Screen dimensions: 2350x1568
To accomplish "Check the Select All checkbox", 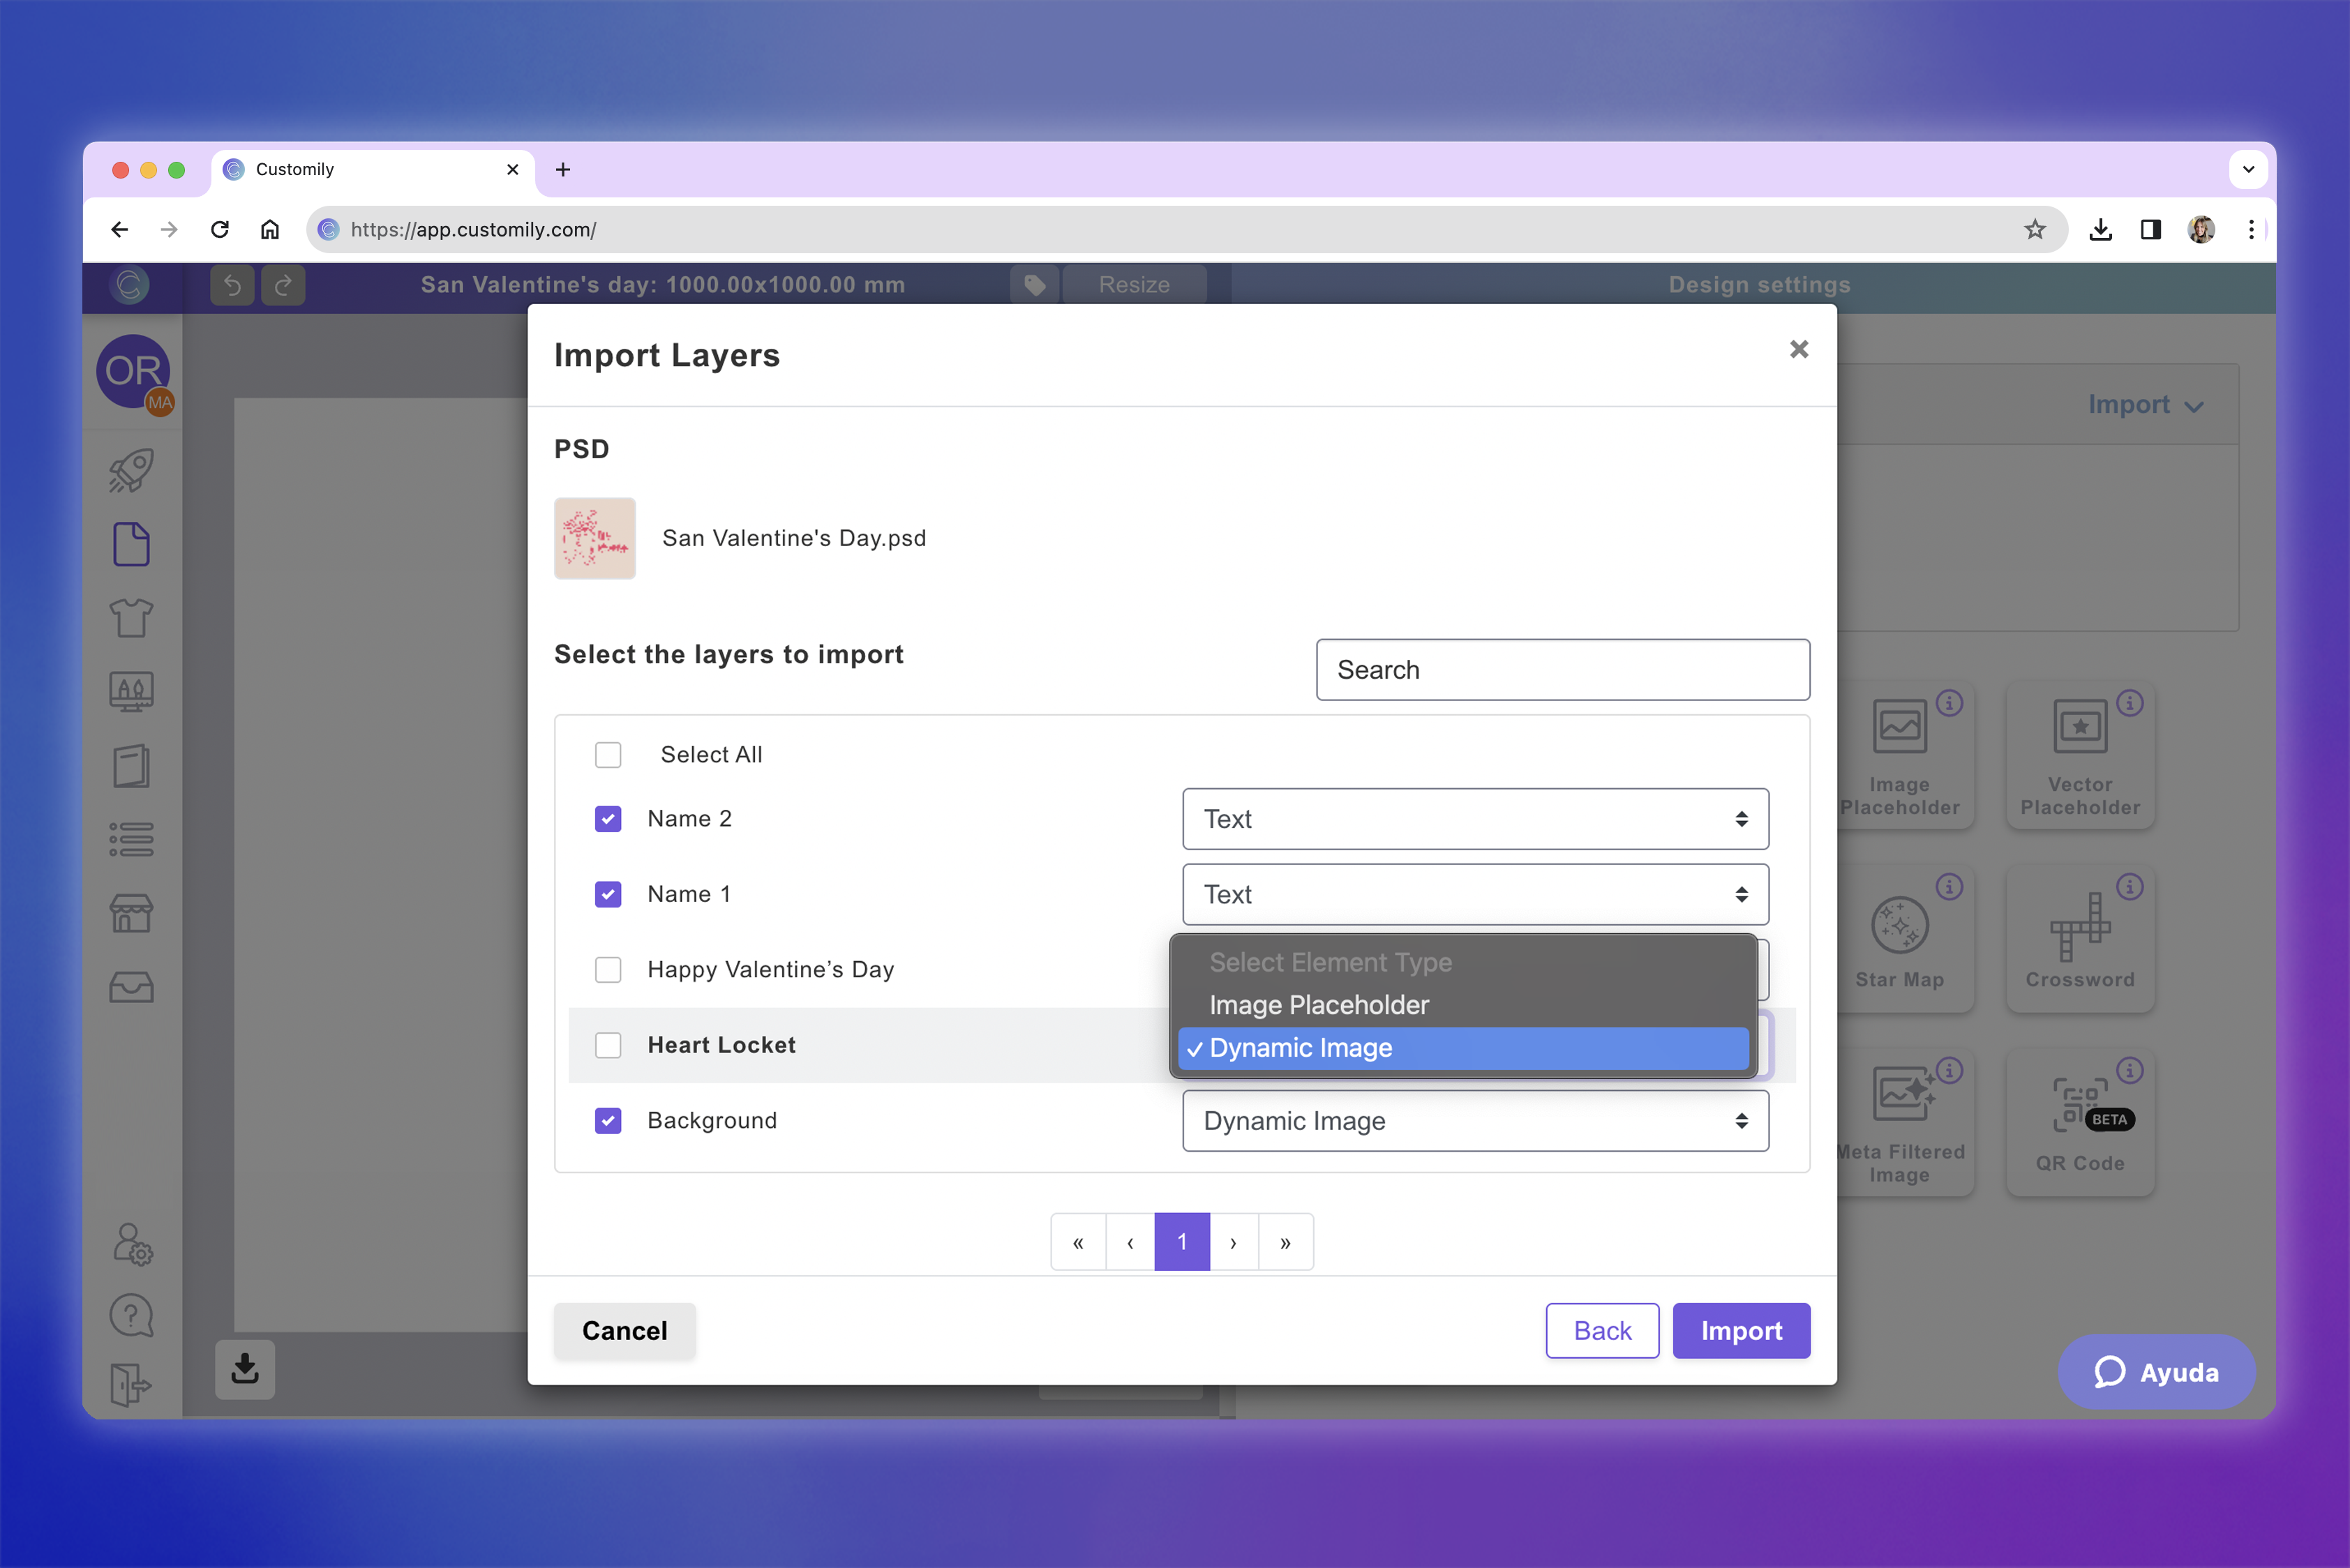I will pos(608,755).
